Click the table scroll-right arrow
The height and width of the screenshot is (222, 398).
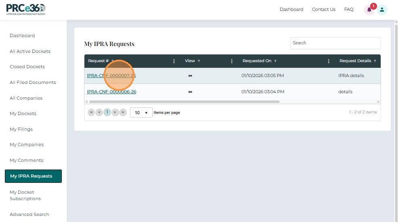pyautogui.click(x=379, y=102)
